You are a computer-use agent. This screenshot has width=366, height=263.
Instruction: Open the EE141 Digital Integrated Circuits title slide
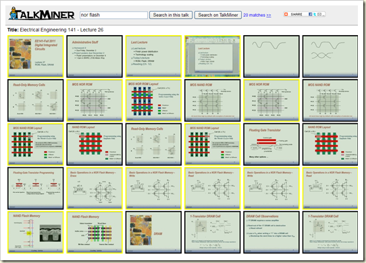pos(36,56)
